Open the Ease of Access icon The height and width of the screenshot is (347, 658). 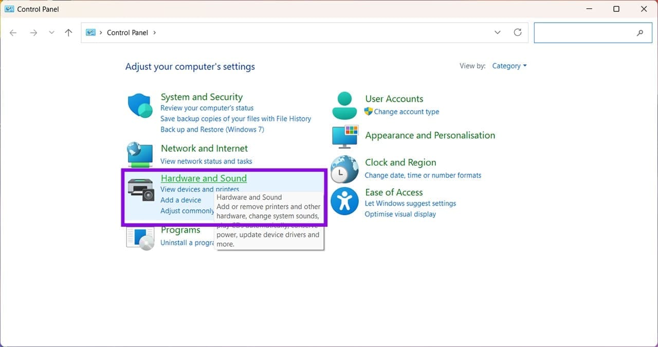(x=344, y=200)
